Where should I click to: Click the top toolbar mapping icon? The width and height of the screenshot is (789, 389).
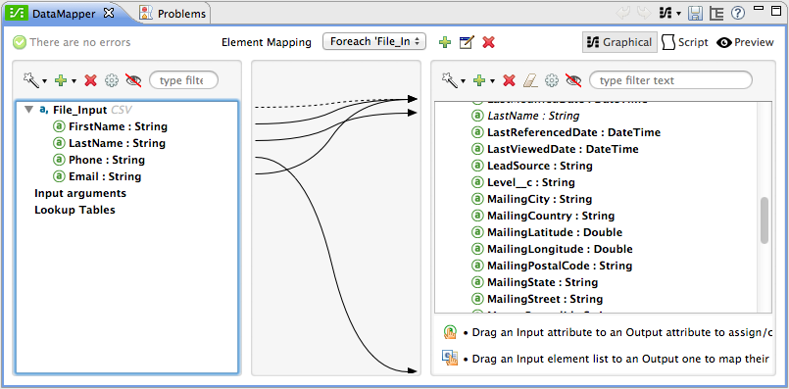coord(666,13)
